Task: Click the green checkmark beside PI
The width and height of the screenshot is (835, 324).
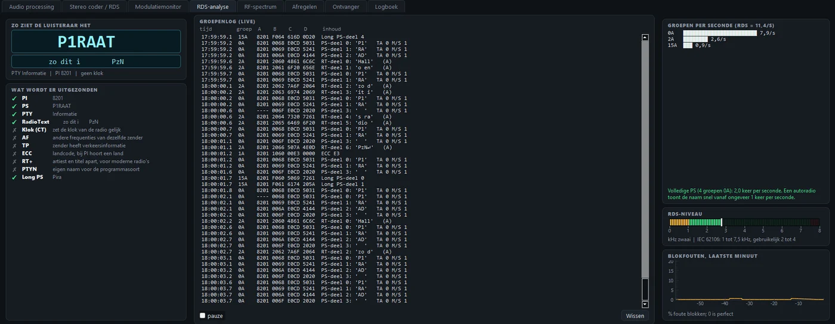Action: coord(15,98)
